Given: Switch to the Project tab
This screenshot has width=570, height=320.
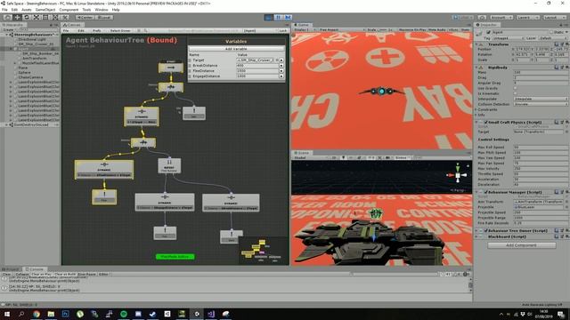Looking at the screenshot, I should (12, 269).
